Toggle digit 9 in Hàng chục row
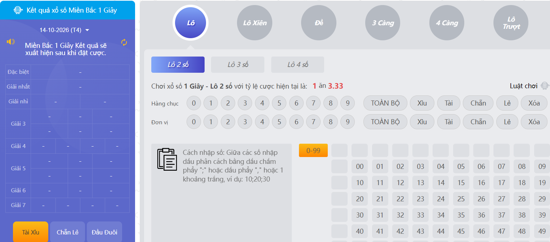This screenshot has width=550, height=242. [x=348, y=103]
